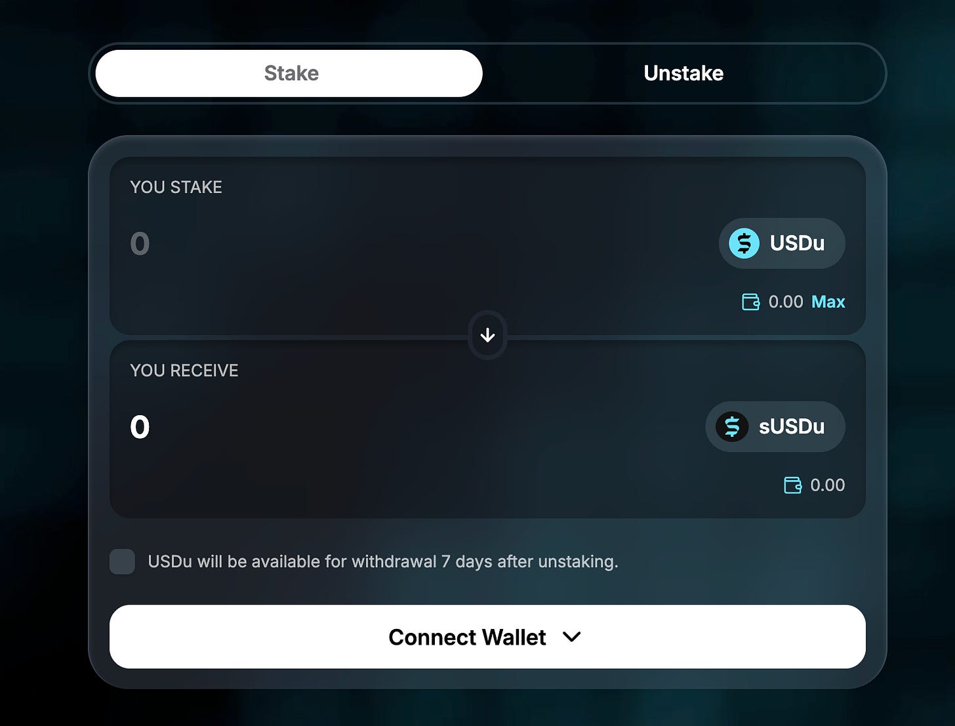Click the YOU STAKE label
This screenshot has width=955, height=726.
pos(176,188)
